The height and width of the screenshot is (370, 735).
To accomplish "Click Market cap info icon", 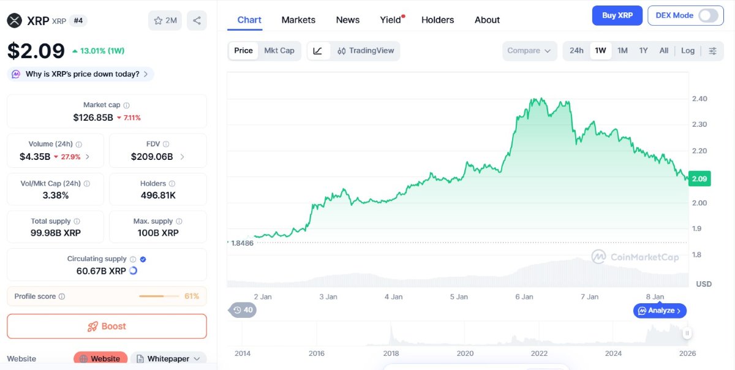I will tap(126, 105).
